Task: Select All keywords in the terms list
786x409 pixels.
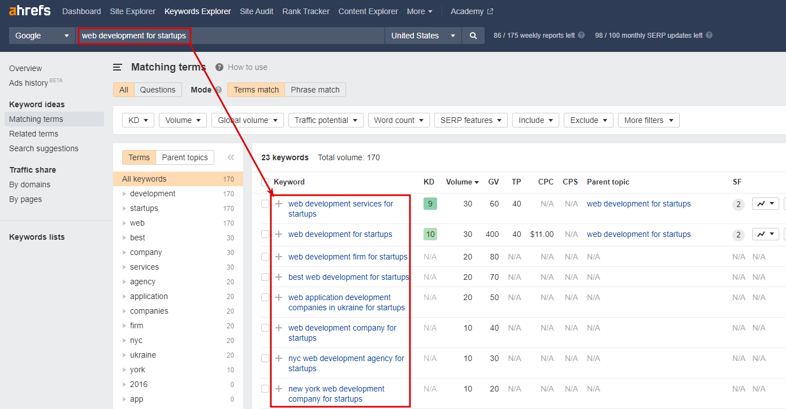Action: click(x=178, y=179)
